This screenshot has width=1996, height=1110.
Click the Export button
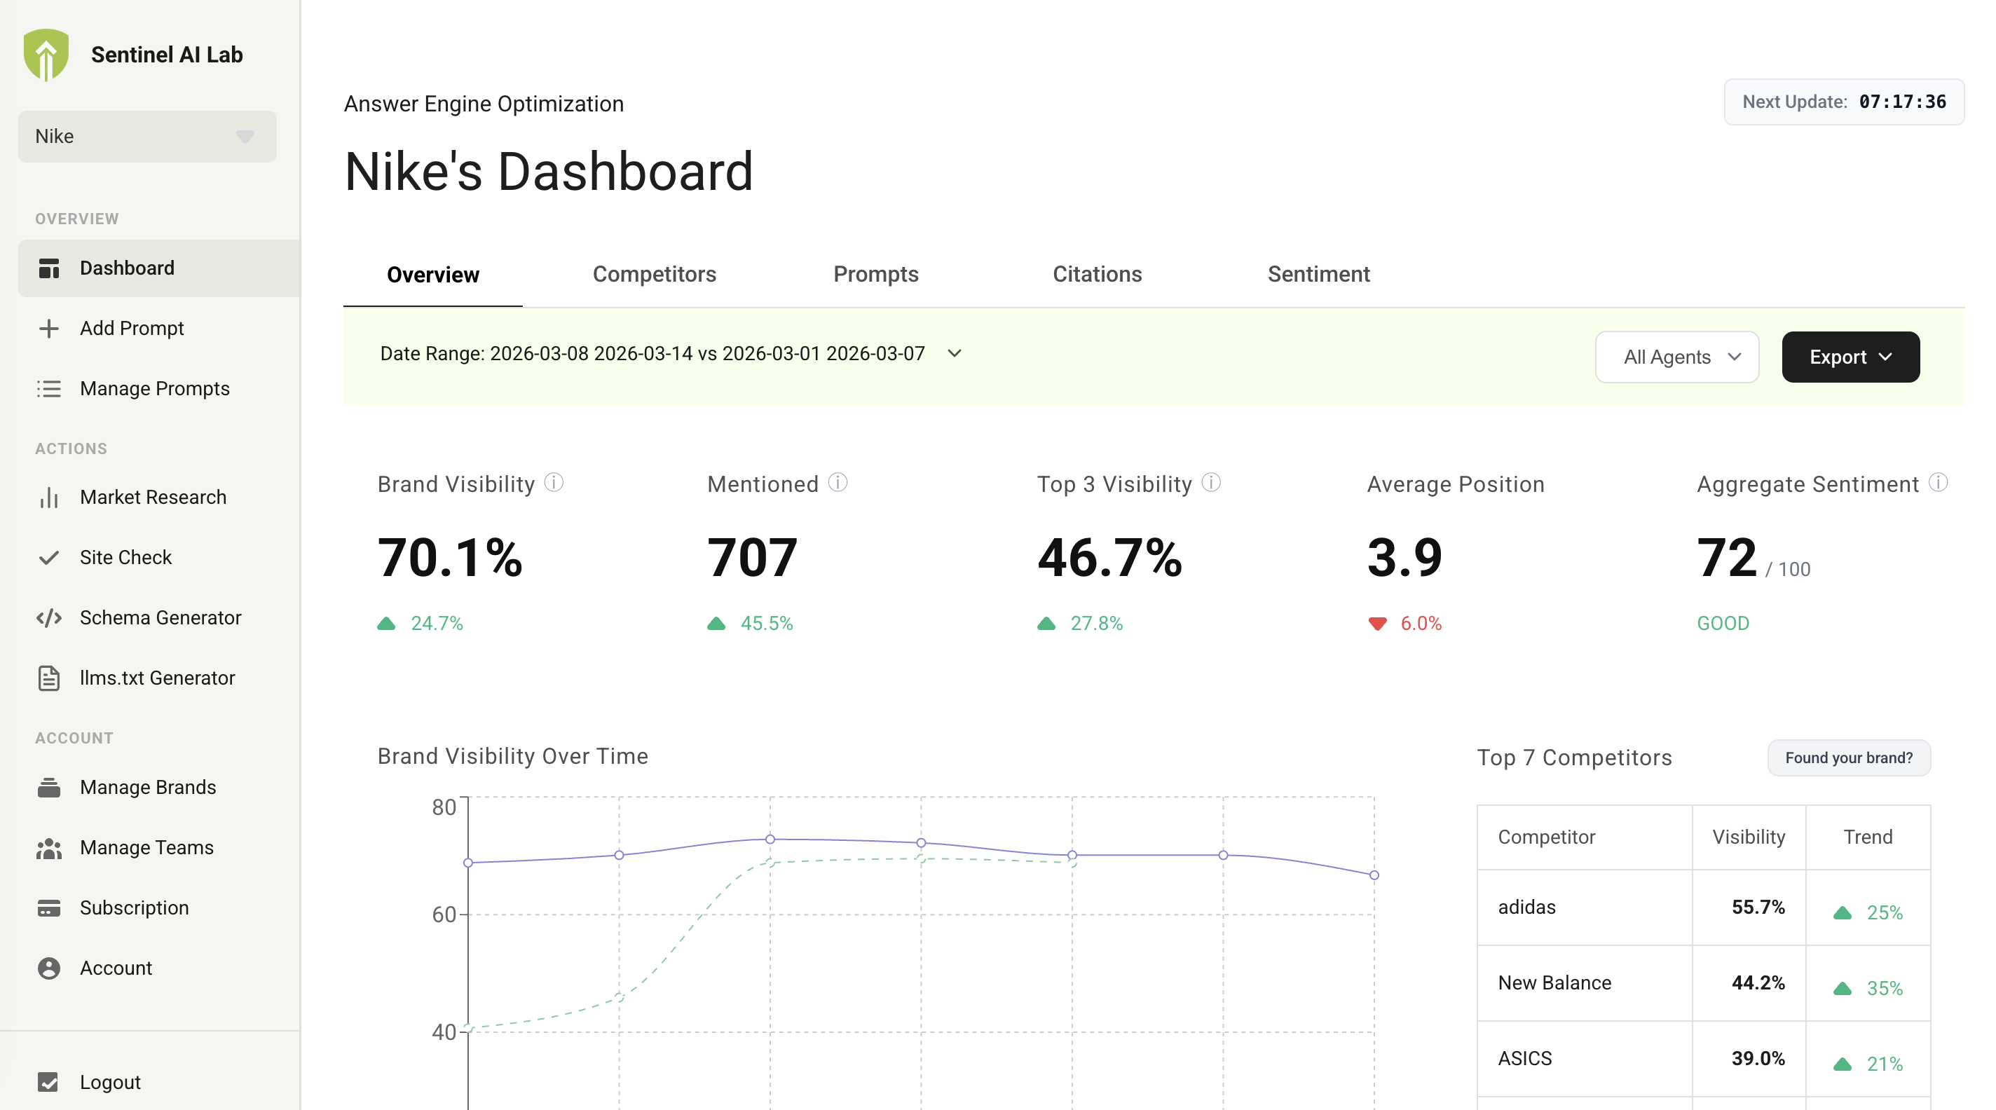[1850, 357]
